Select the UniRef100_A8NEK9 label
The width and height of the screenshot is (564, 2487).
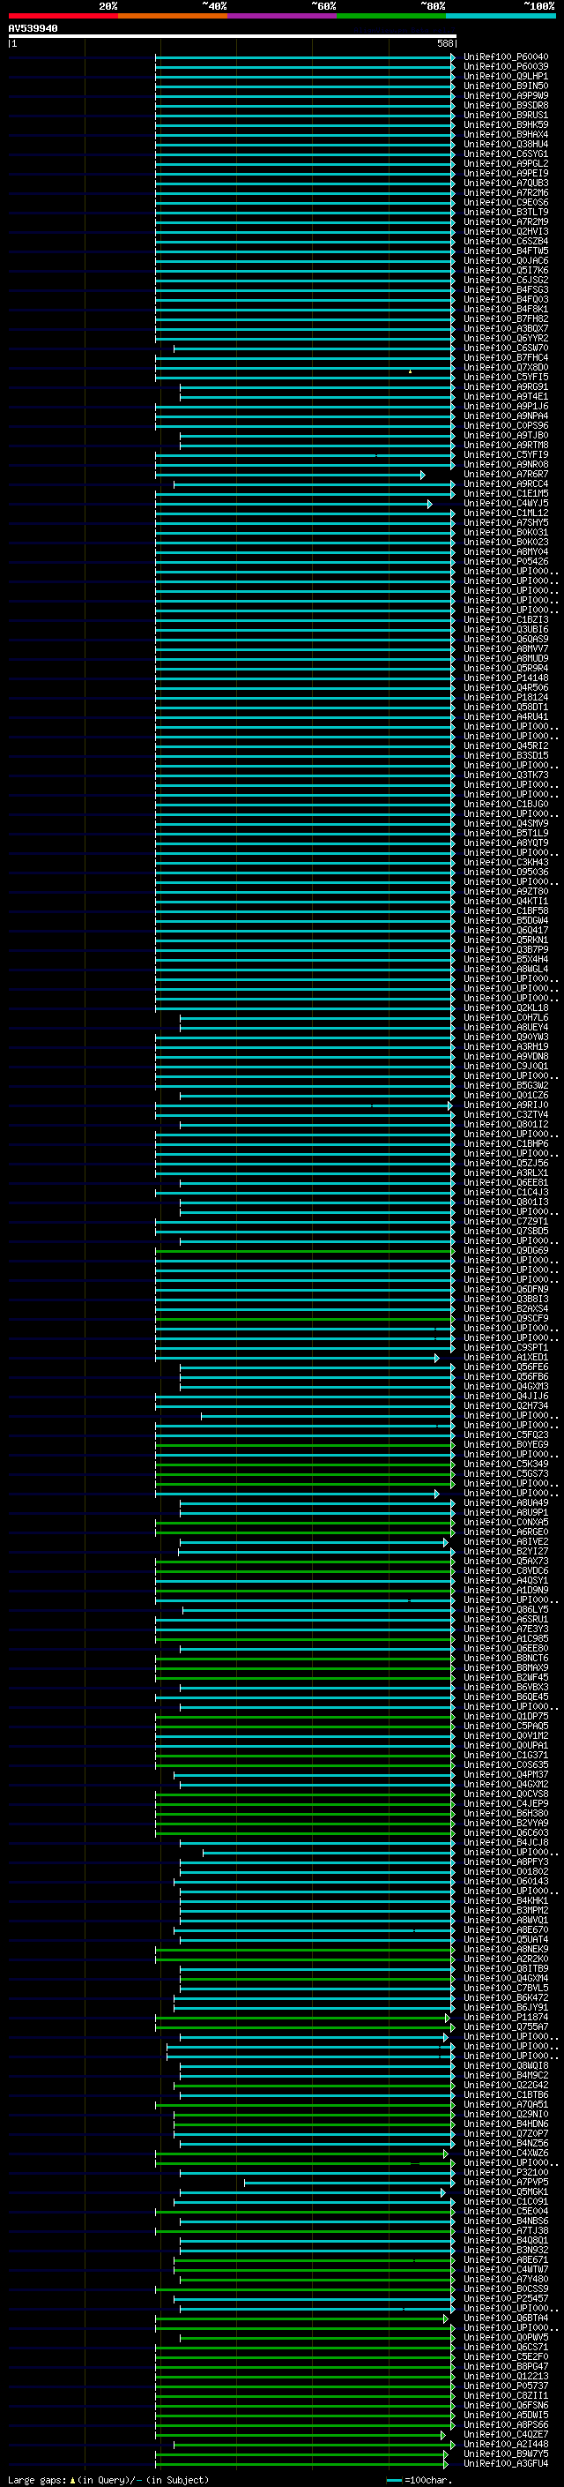click(505, 1948)
